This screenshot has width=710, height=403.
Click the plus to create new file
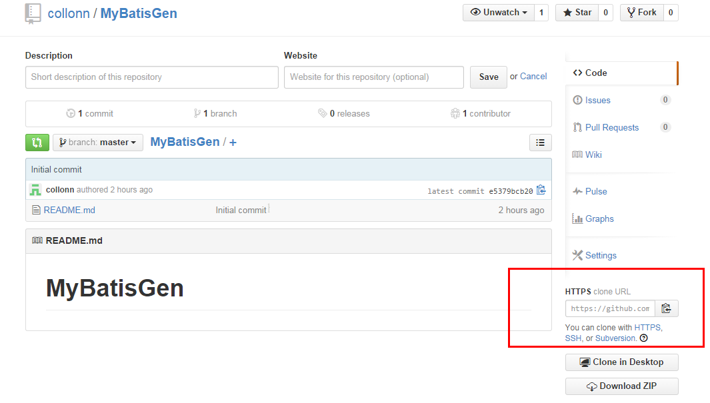pyautogui.click(x=233, y=143)
